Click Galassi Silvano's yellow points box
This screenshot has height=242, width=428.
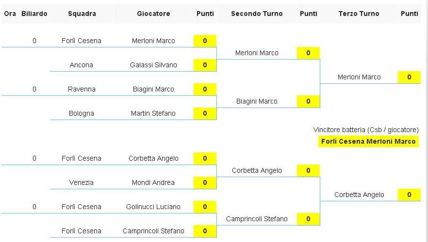click(205, 65)
